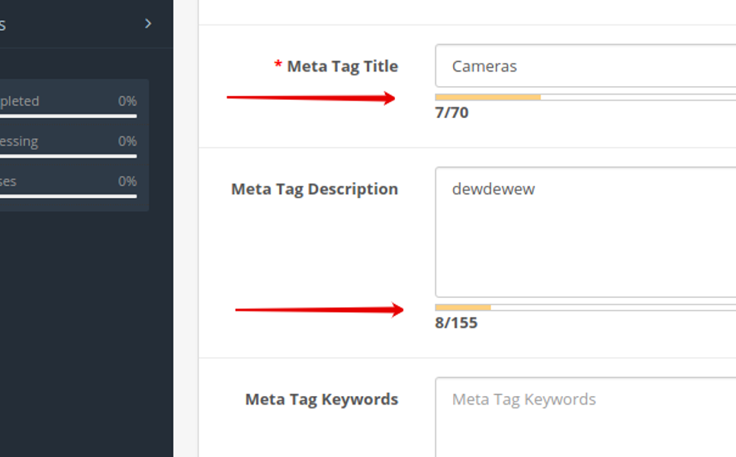
Task: Click the Meta Tag Keywords label
Action: tap(322, 399)
